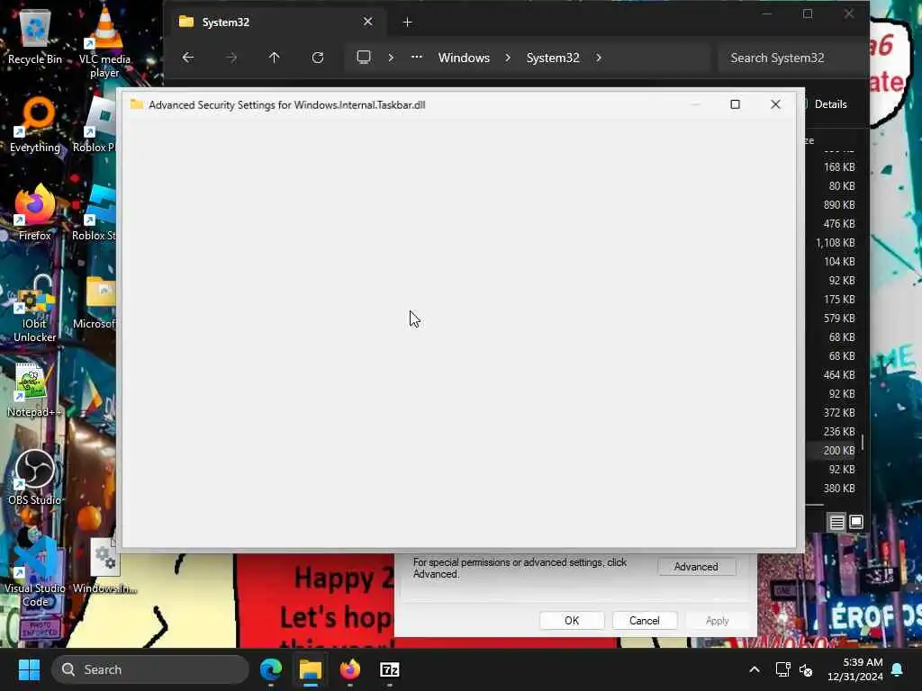
Task: Click the taskbar Search box
Action: pos(150,669)
